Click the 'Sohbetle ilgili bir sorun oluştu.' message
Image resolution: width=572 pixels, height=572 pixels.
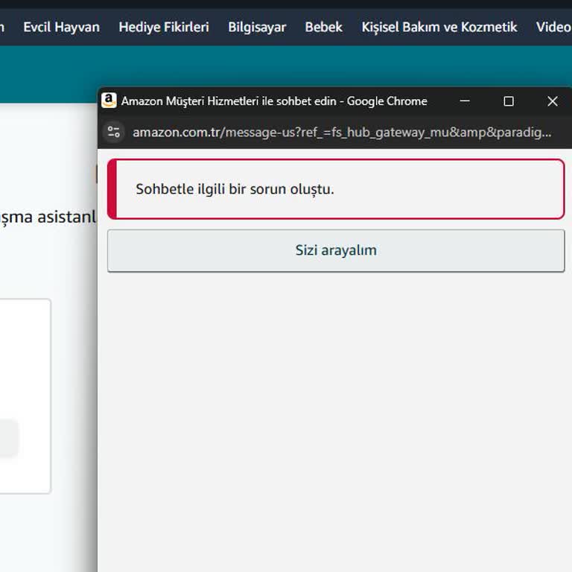(235, 189)
